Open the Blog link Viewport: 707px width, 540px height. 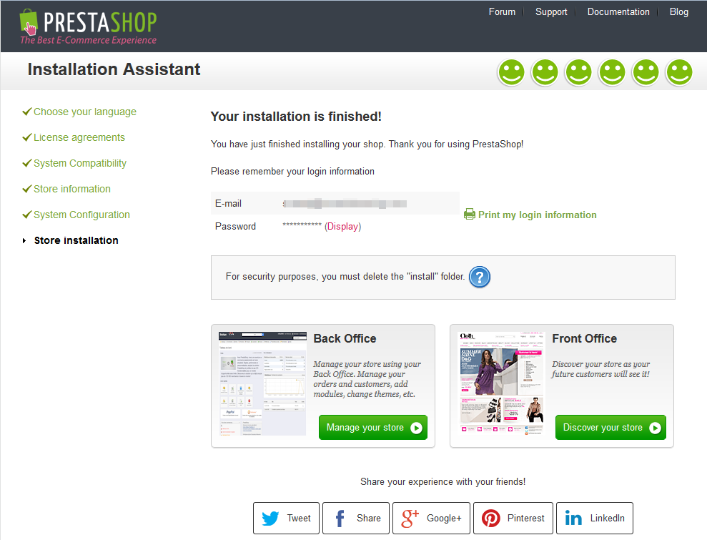(x=678, y=11)
